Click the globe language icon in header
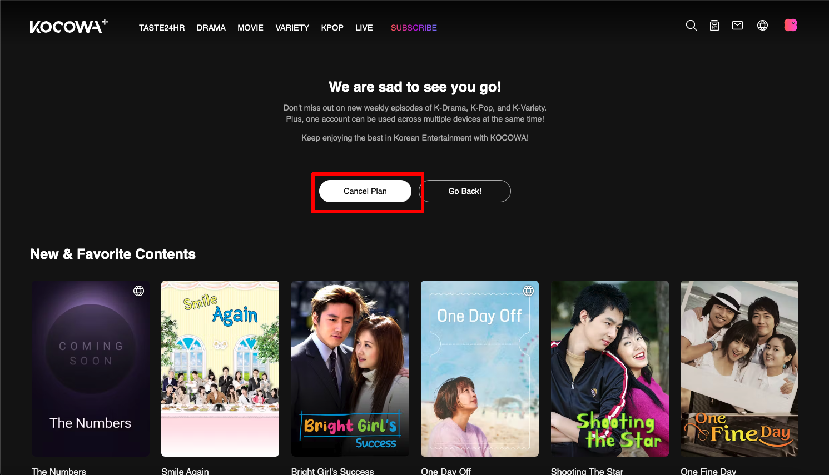 [762, 26]
